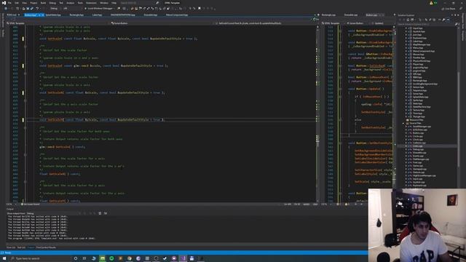The width and height of the screenshot is (466, 262).
Task: Collapse comment block above GetScaleX declaration
Action: (25, 155)
